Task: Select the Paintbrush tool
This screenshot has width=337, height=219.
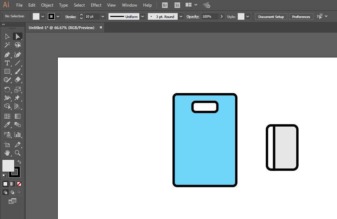Action: 18,71
